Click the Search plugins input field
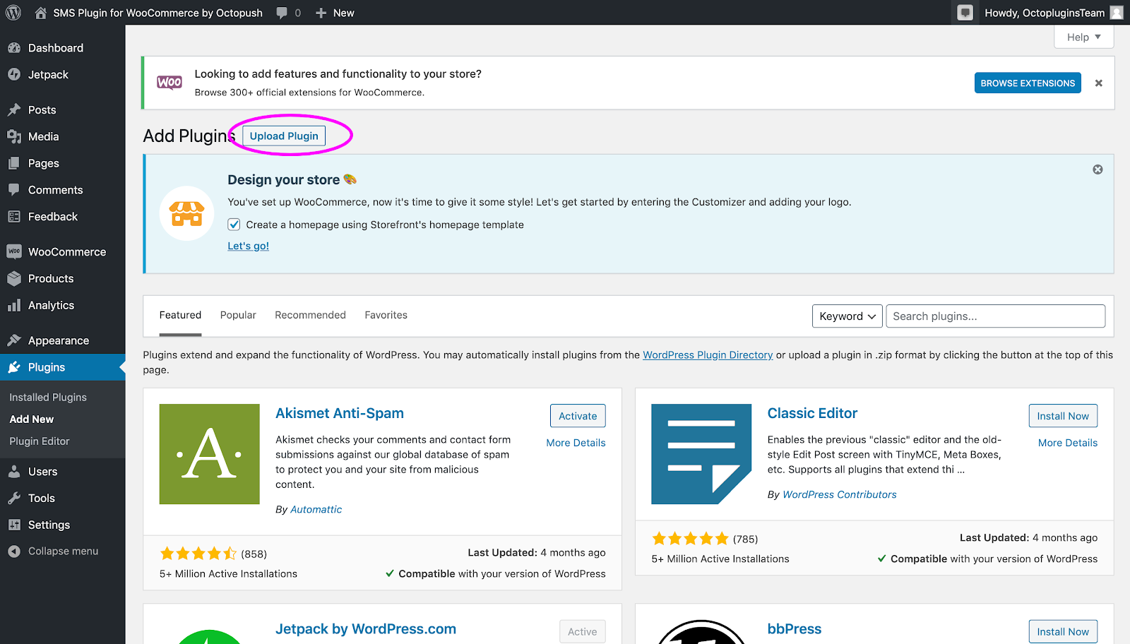The width and height of the screenshot is (1130, 644). (x=995, y=316)
